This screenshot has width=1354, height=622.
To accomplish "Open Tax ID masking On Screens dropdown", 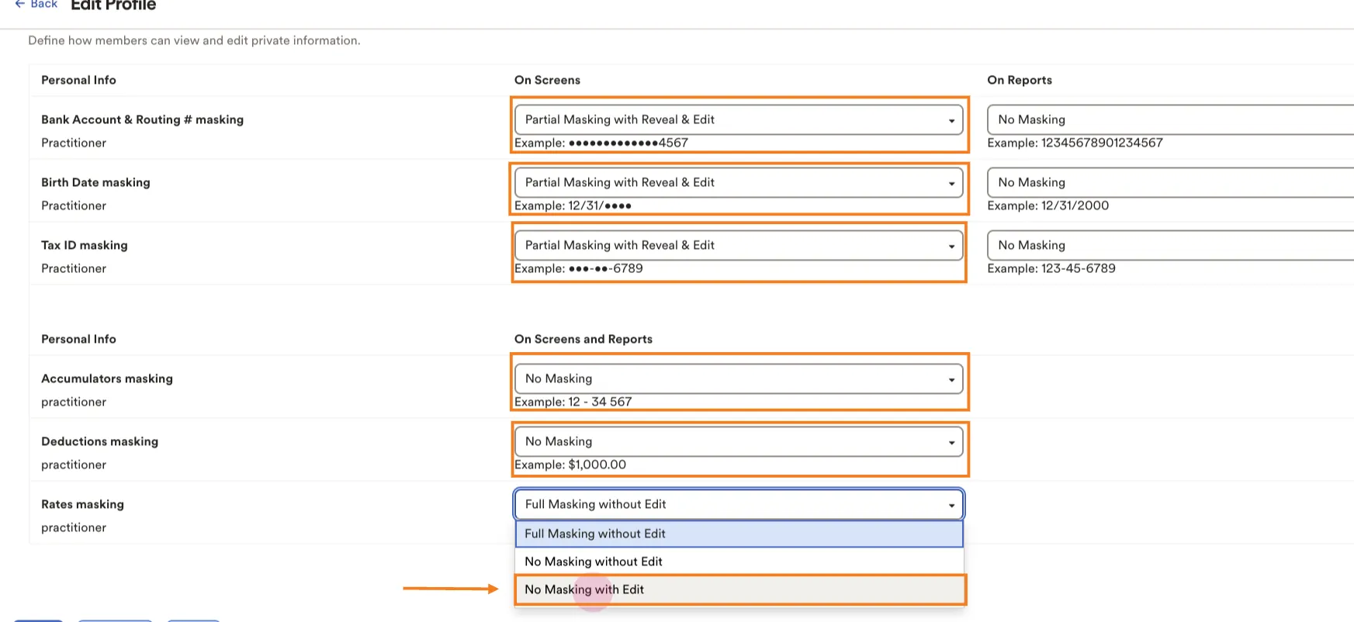I will pos(739,245).
